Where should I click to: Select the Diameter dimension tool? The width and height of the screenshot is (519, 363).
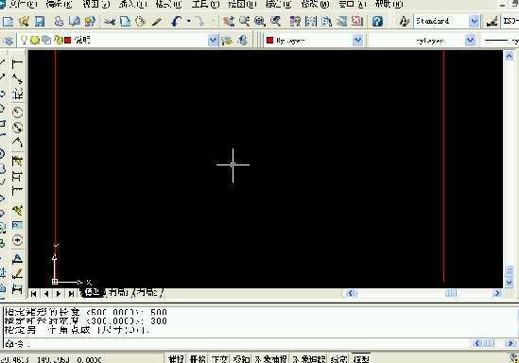click(17, 128)
